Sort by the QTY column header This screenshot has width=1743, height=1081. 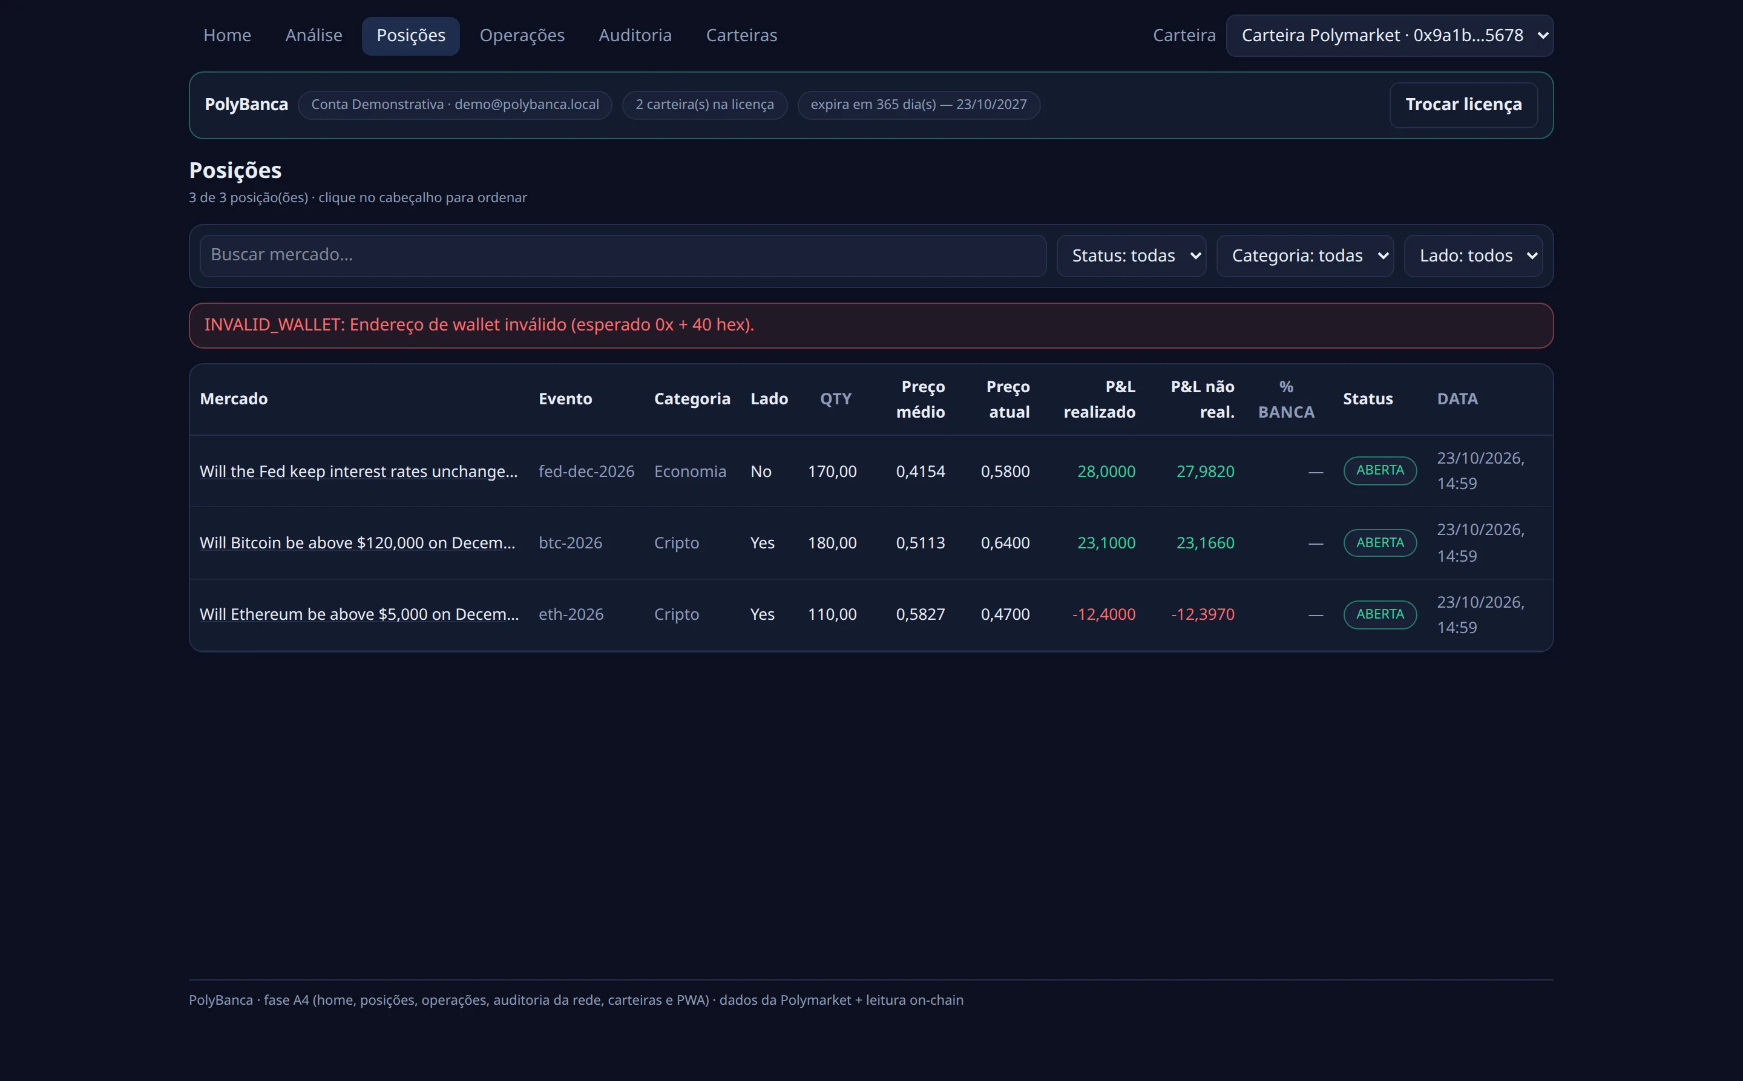click(835, 399)
